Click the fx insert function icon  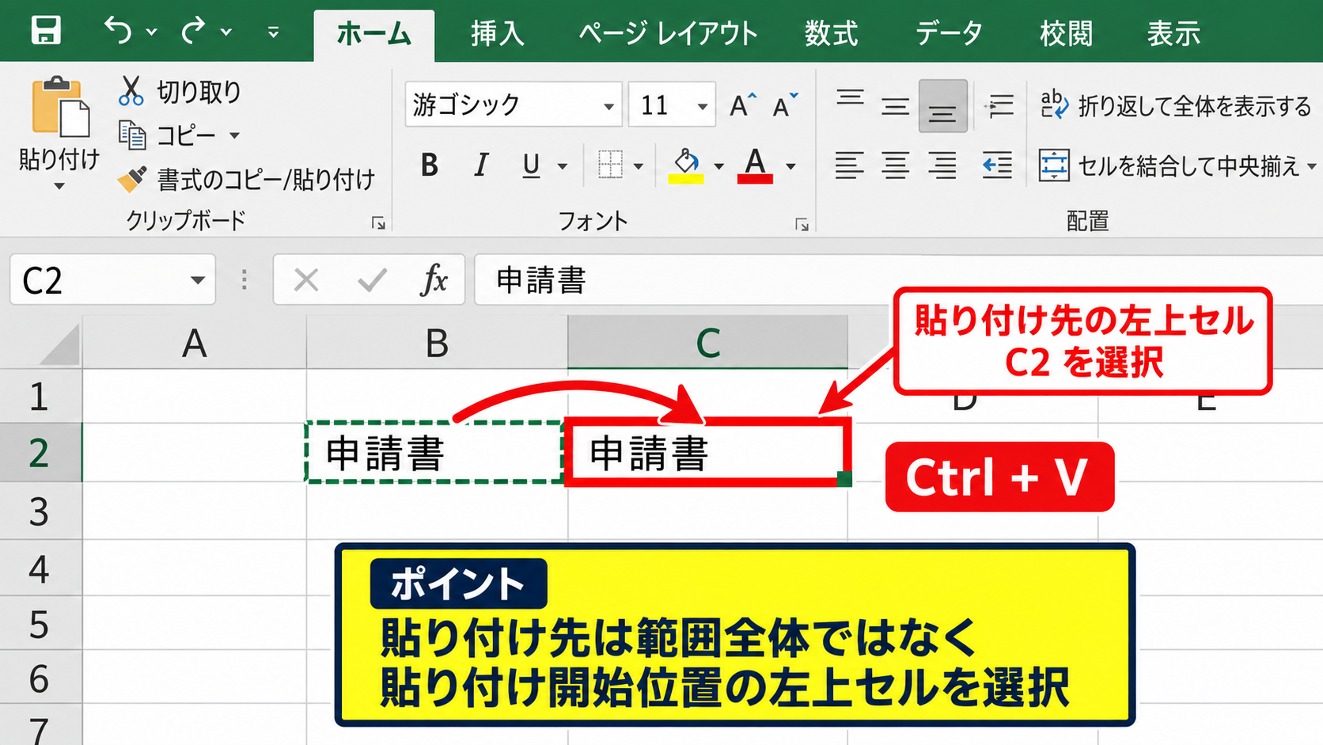tap(434, 279)
